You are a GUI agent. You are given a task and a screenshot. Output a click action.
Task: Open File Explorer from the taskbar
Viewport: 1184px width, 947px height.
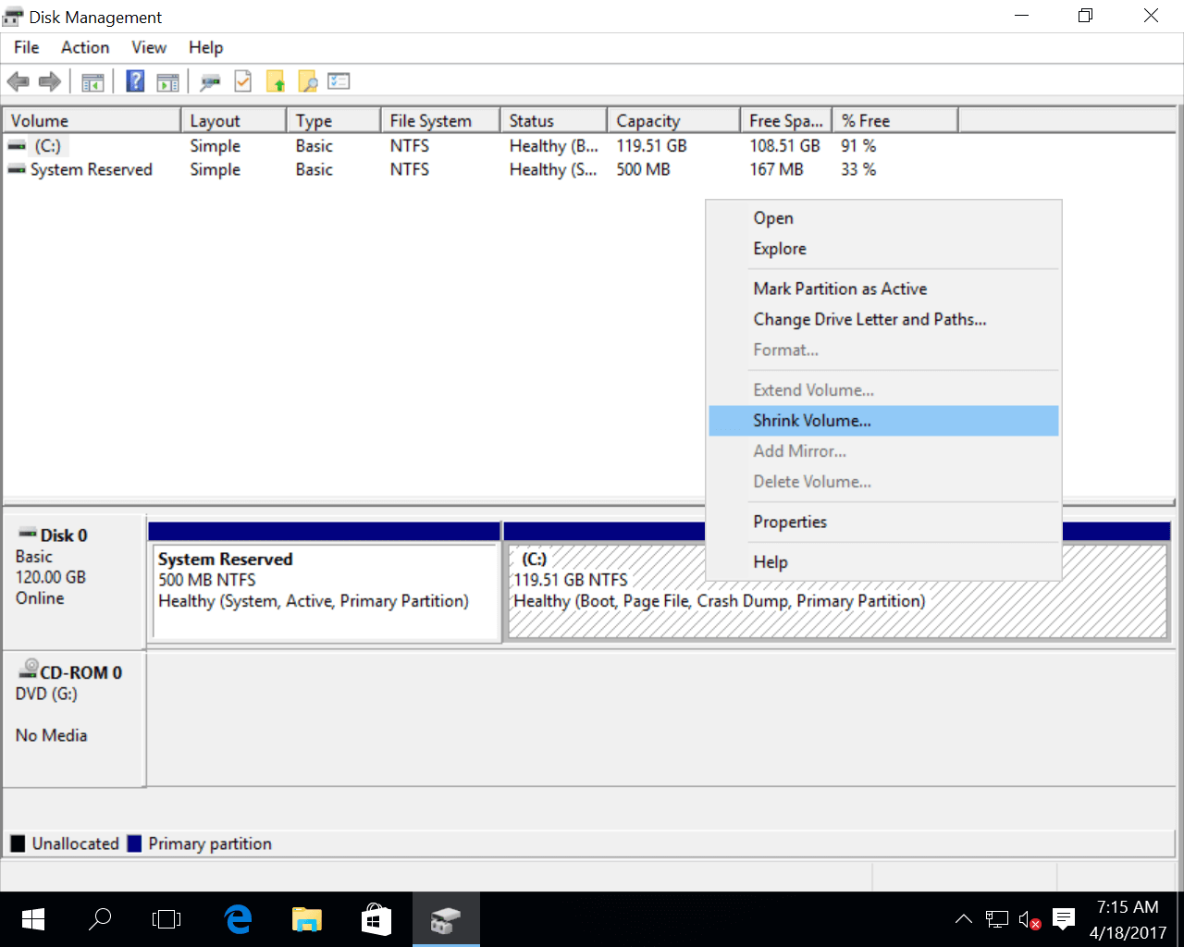pos(306,919)
